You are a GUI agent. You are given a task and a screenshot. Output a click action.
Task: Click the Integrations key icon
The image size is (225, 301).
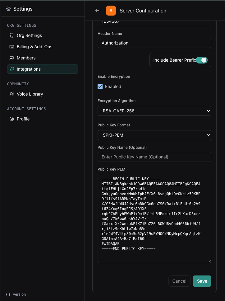coord(12,69)
